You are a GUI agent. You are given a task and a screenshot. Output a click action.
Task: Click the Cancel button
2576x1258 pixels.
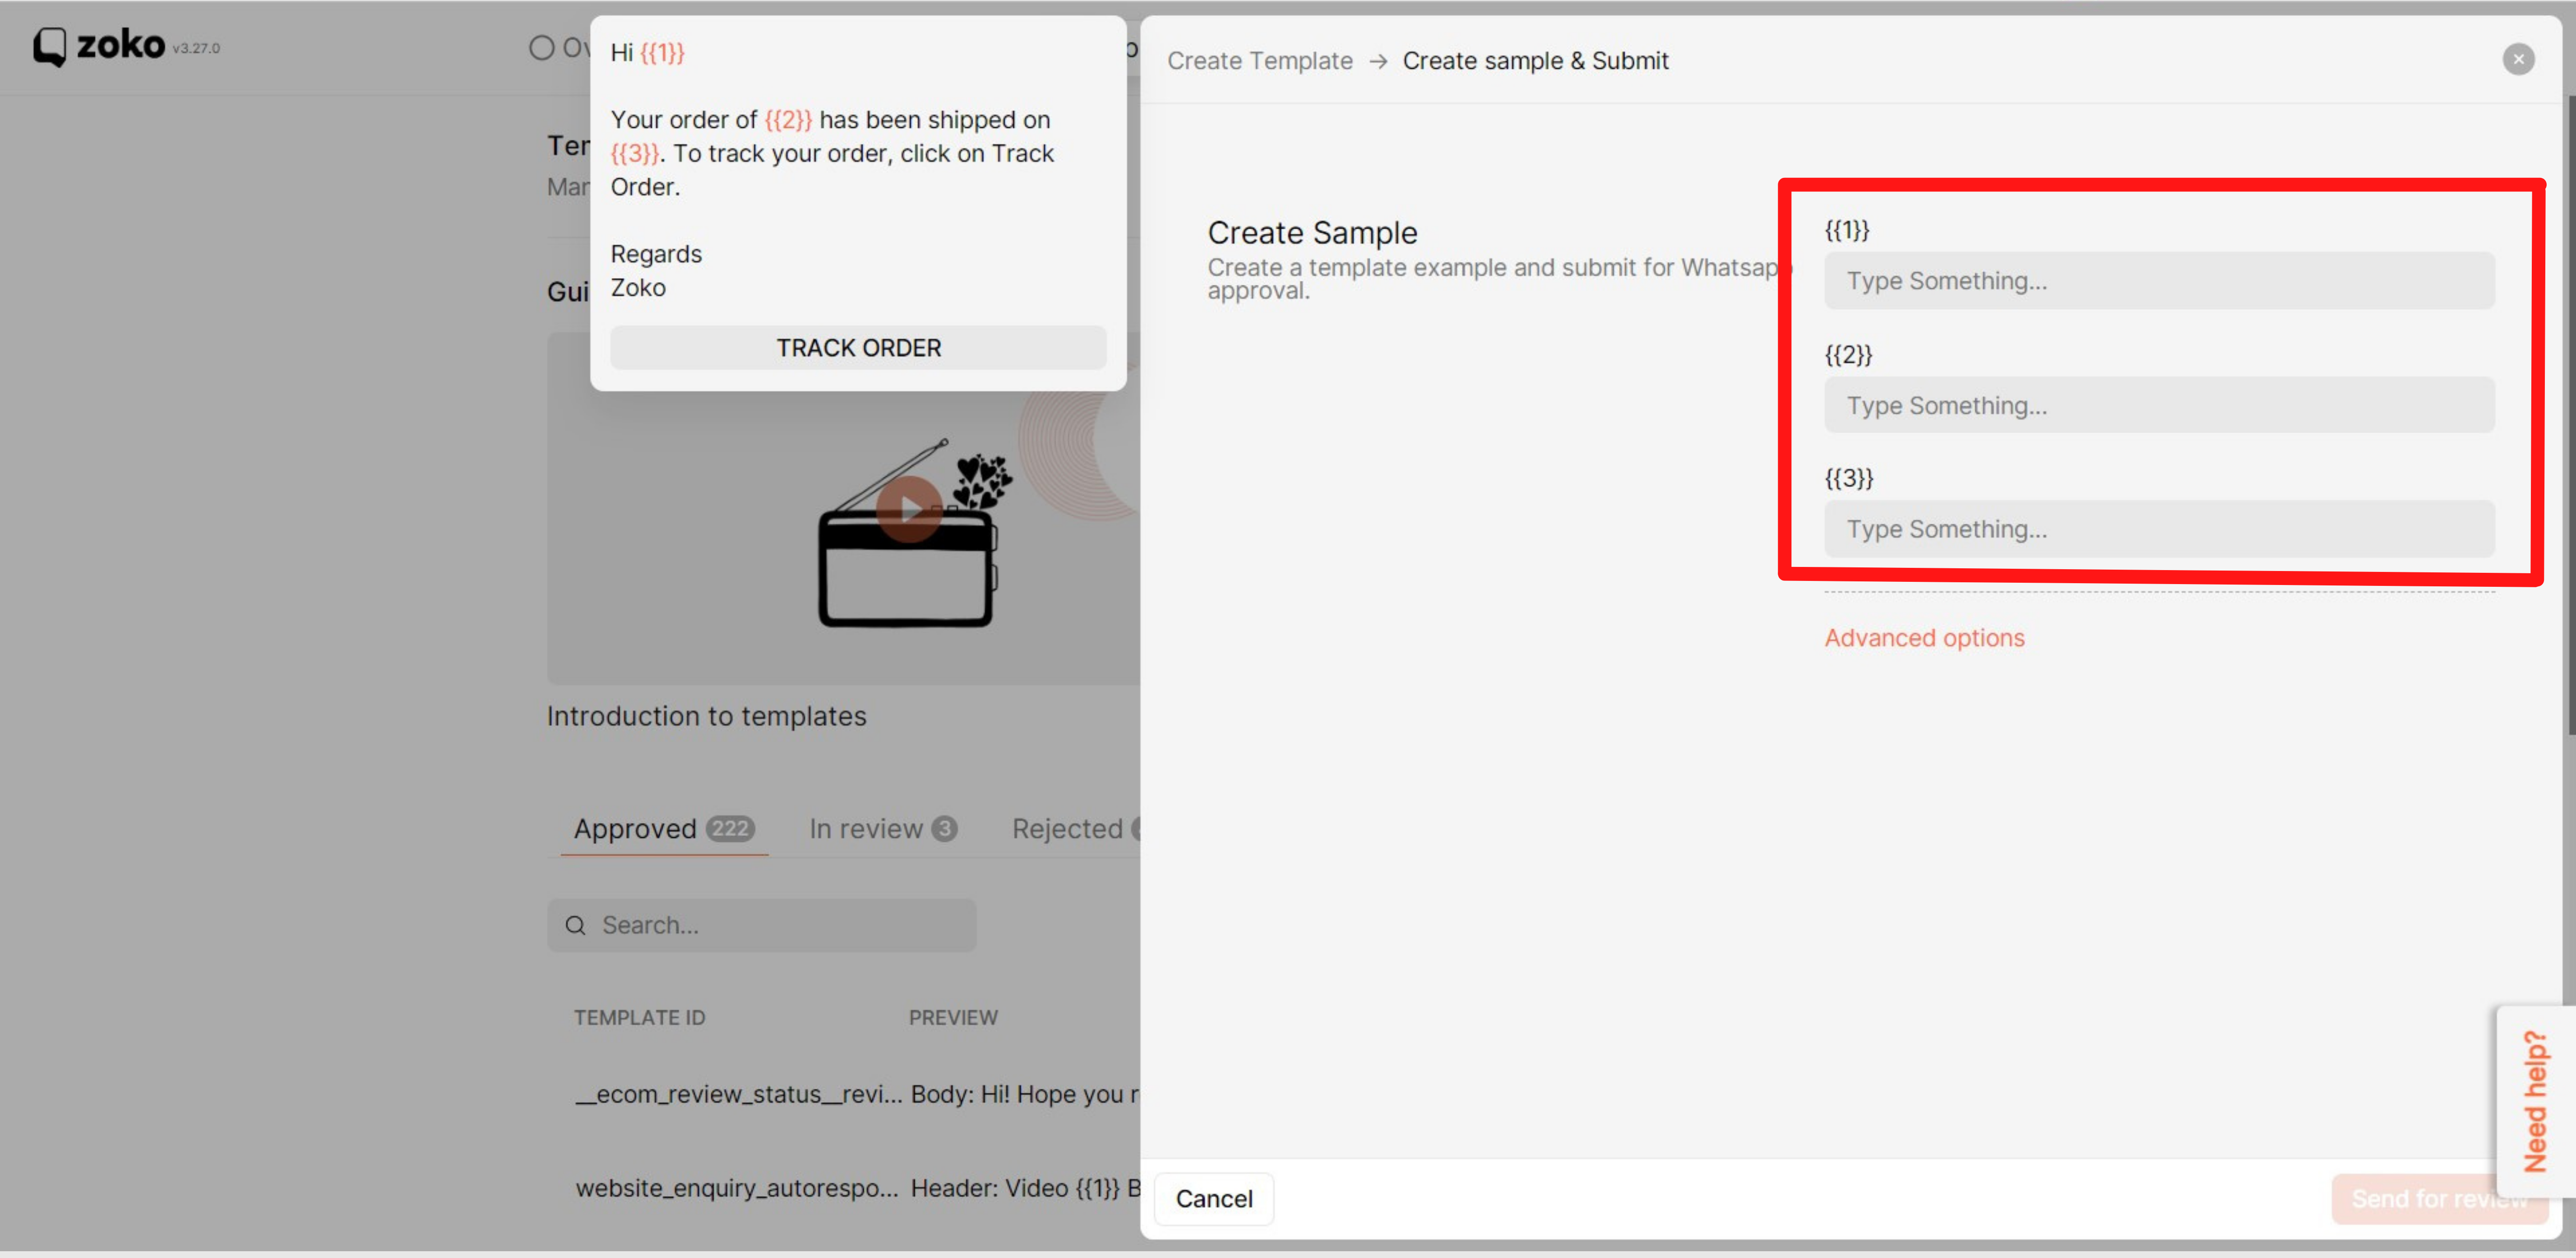click(x=1213, y=1198)
